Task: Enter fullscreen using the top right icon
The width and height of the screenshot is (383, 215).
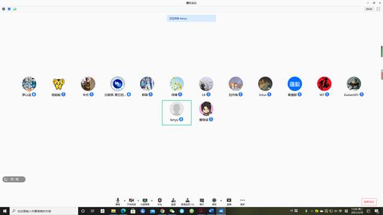Action: (x=378, y=9)
